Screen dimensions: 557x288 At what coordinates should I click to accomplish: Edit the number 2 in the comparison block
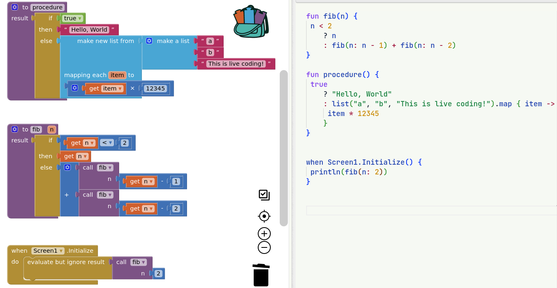(x=125, y=143)
